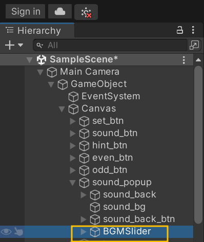The height and width of the screenshot is (242, 204).
Task: Expand the hint_btn foldout arrow
Action: [73, 146]
